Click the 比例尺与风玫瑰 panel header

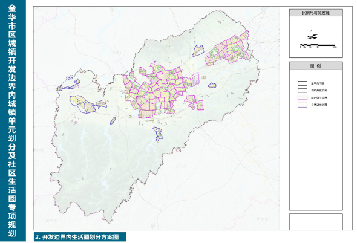pyautogui.click(x=316, y=13)
